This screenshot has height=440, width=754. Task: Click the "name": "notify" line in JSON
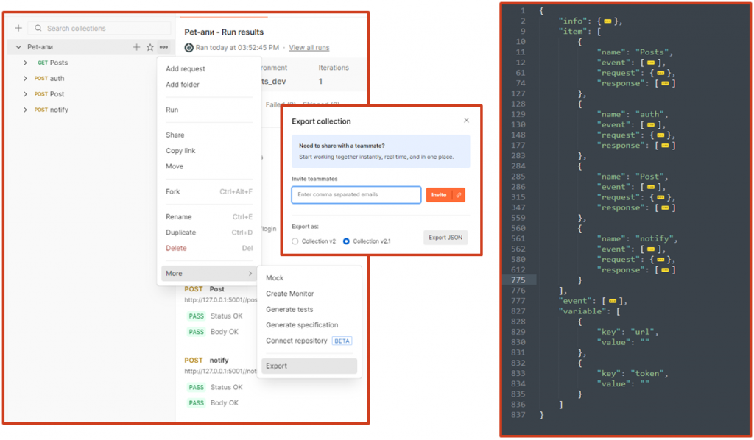637,238
